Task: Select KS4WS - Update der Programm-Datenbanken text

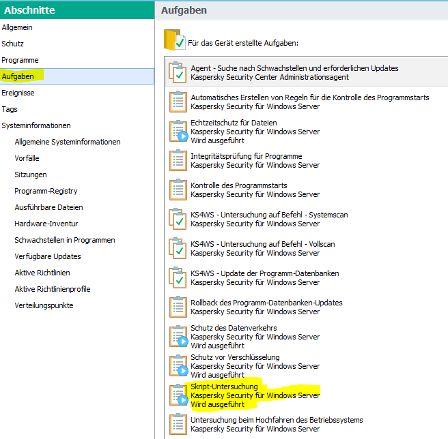Action: 265,273
